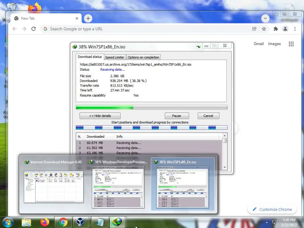Click the share page icon in Chrome
304x228 pixels.
point(254,29)
